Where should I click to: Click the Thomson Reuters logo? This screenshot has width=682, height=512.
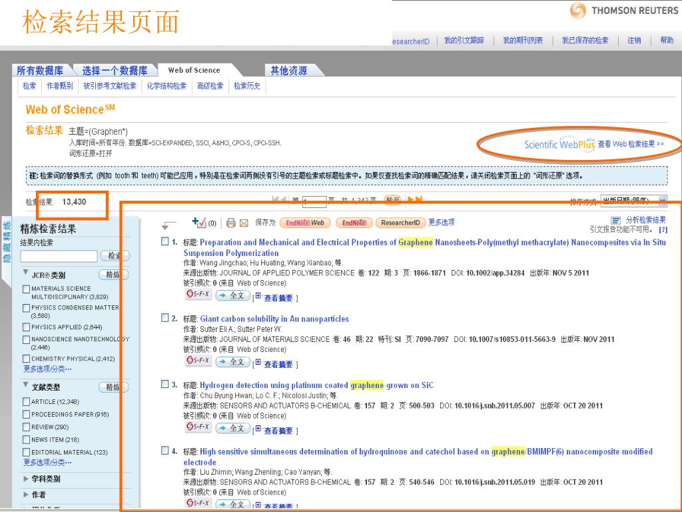pyautogui.click(x=623, y=11)
